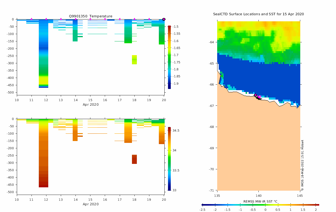The width and height of the screenshot is (336, 212).
Task: Click the magenta marker at Apr 14
Action: [x=76, y=19]
